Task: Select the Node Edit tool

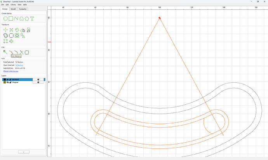Action: (5, 52)
